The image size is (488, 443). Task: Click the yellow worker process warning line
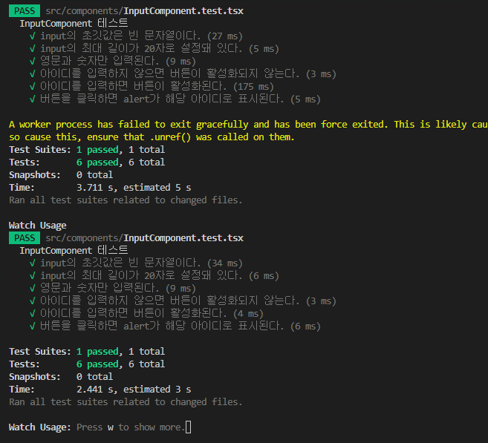[x=245, y=124]
